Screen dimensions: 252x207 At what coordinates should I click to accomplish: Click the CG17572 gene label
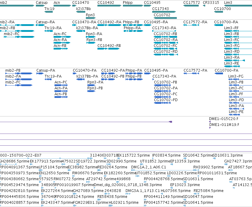(192, 3)
